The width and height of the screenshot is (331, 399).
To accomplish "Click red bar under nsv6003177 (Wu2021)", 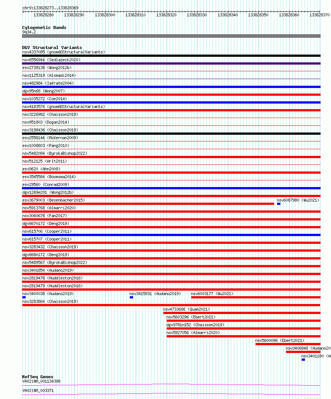I will [x=256, y=297].
